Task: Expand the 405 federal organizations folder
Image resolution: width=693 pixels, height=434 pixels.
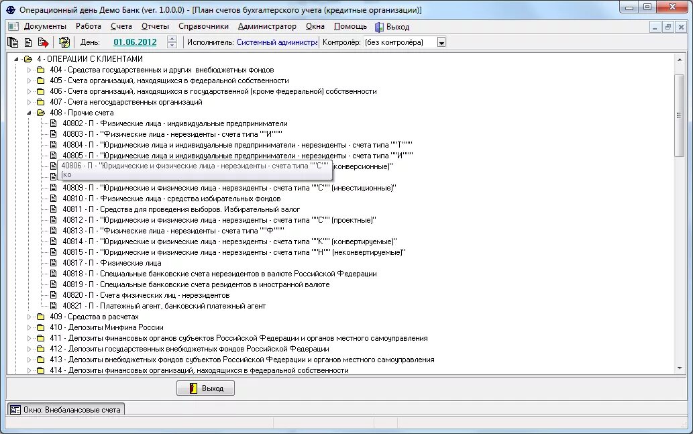Action: click(29, 80)
